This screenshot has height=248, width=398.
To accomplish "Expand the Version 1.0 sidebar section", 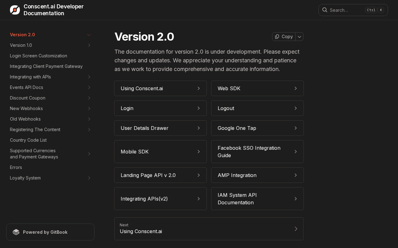I will click(89, 45).
